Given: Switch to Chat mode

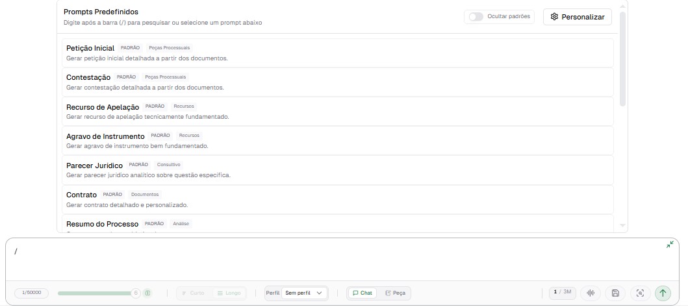Looking at the screenshot, I should [x=363, y=293].
